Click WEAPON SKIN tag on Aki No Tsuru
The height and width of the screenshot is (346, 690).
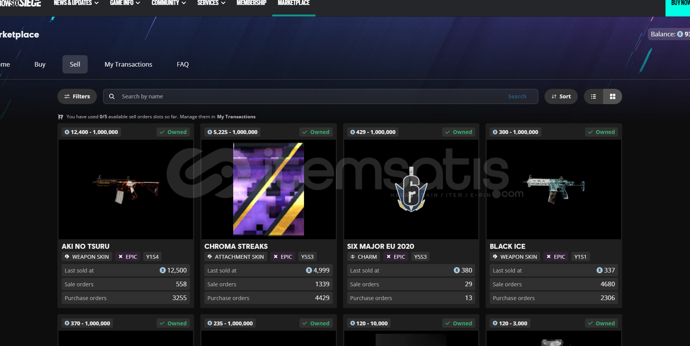(x=87, y=257)
